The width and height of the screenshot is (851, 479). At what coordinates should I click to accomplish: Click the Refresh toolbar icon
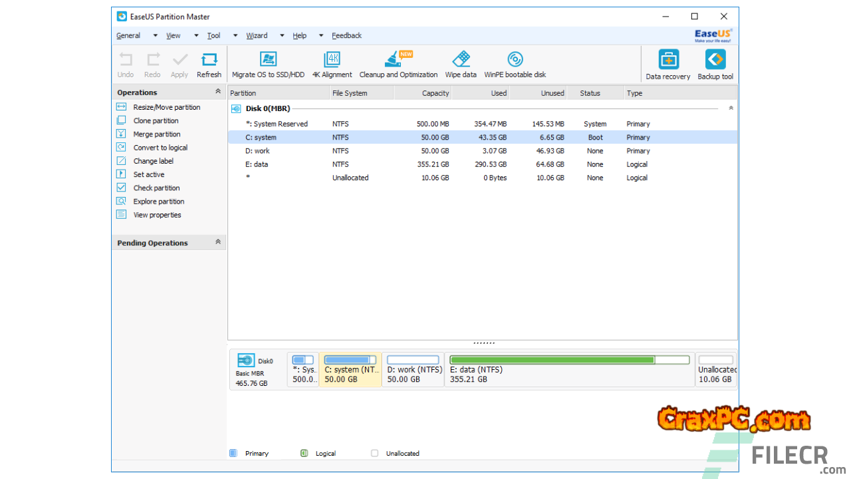point(209,60)
